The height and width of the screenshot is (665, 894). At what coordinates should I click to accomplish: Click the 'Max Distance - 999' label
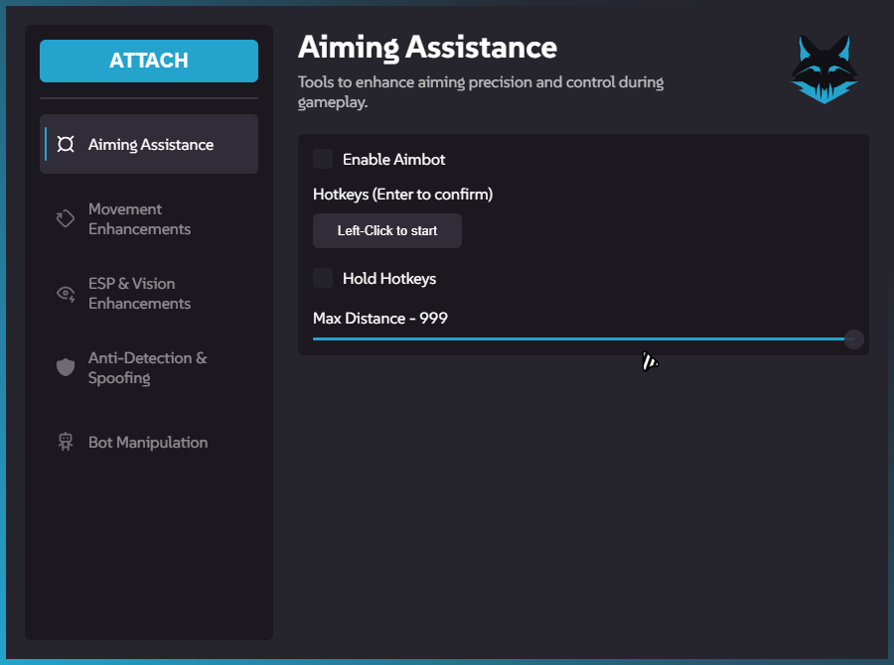(380, 318)
